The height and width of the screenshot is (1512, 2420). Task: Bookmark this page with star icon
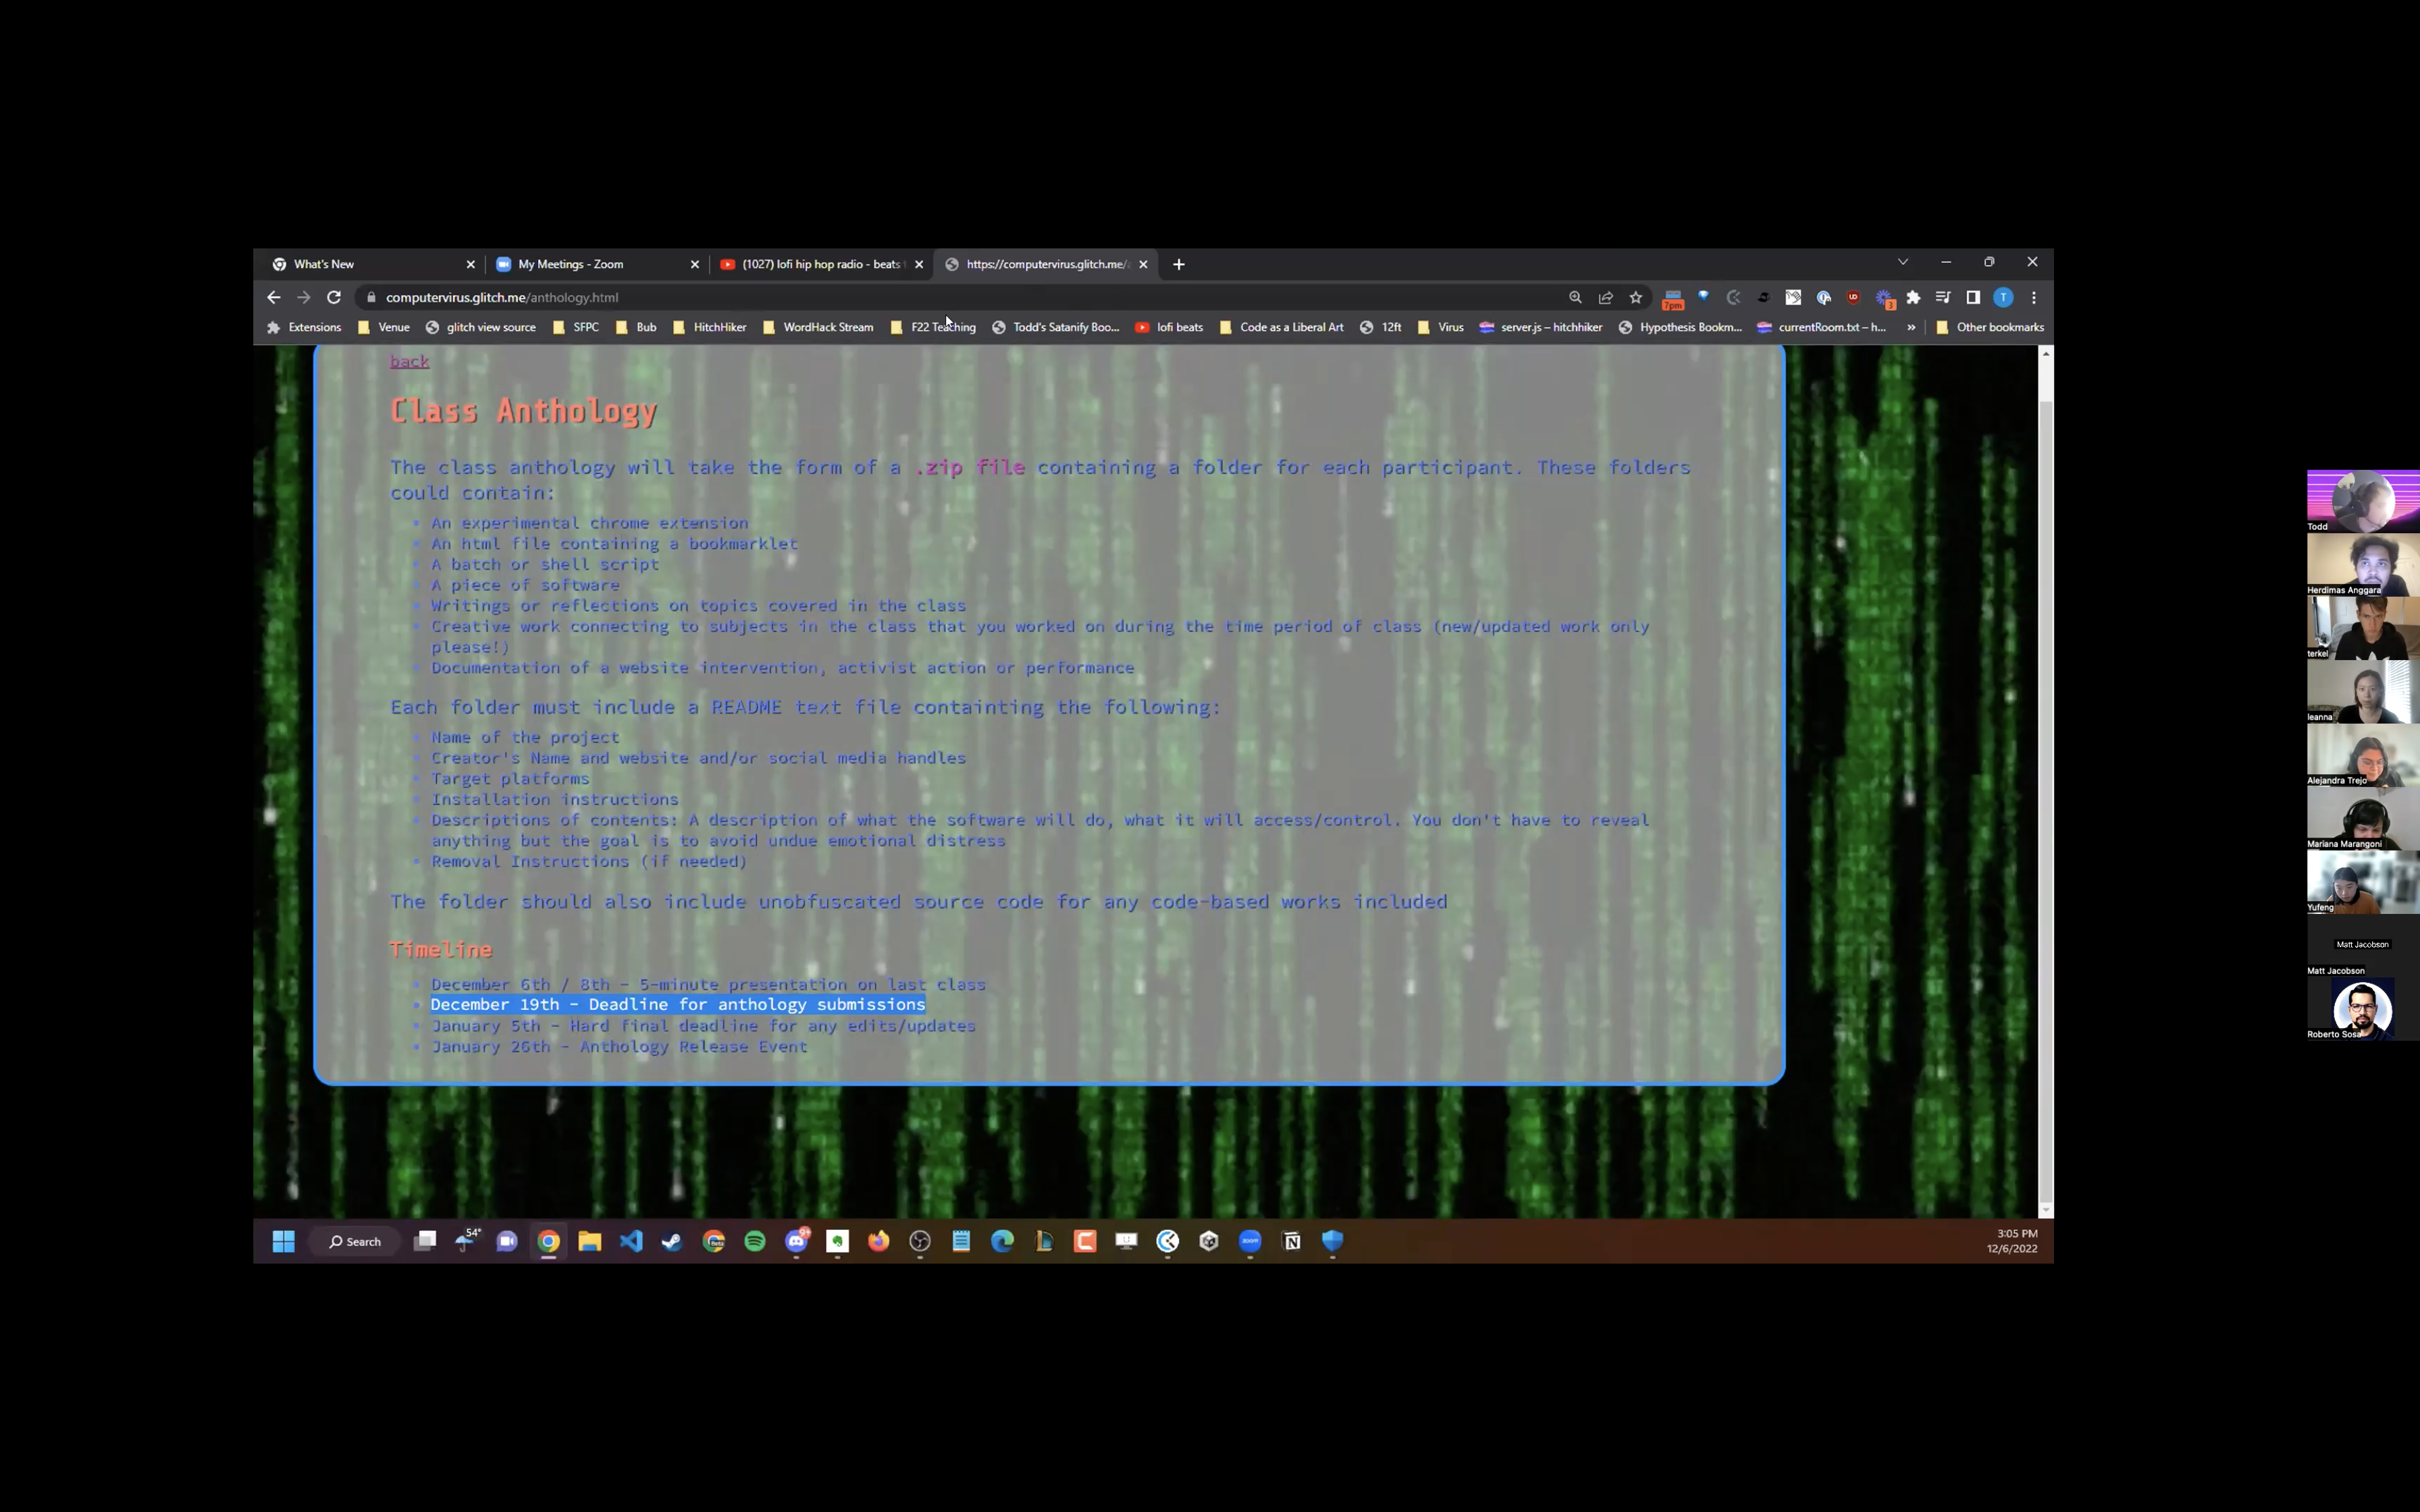(x=1636, y=297)
